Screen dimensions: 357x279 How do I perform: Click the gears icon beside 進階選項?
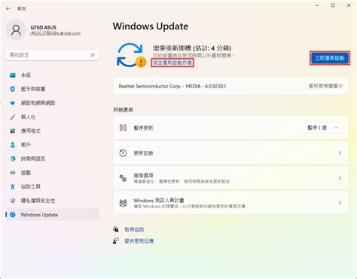click(123, 178)
